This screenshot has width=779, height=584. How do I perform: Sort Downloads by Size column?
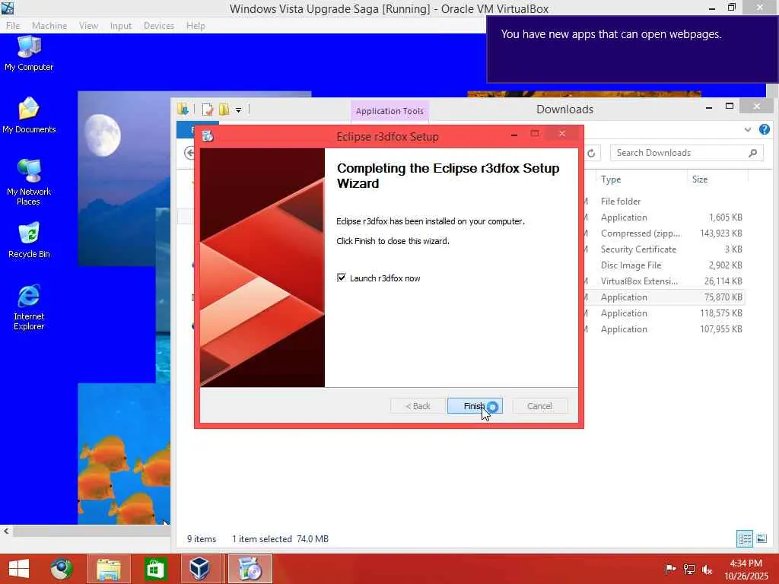coord(700,179)
